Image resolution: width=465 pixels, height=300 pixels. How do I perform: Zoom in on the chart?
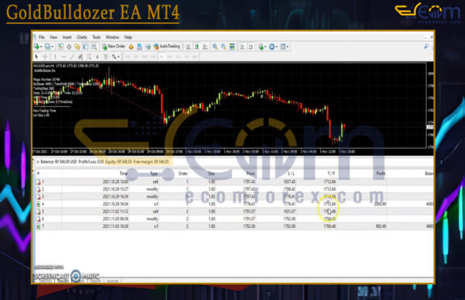pyautogui.click(x=215, y=47)
